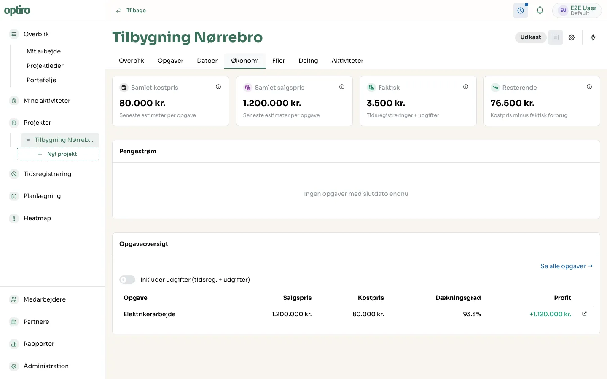607x379 pixels.
Task: Open the Filer tab
Action: (279, 61)
